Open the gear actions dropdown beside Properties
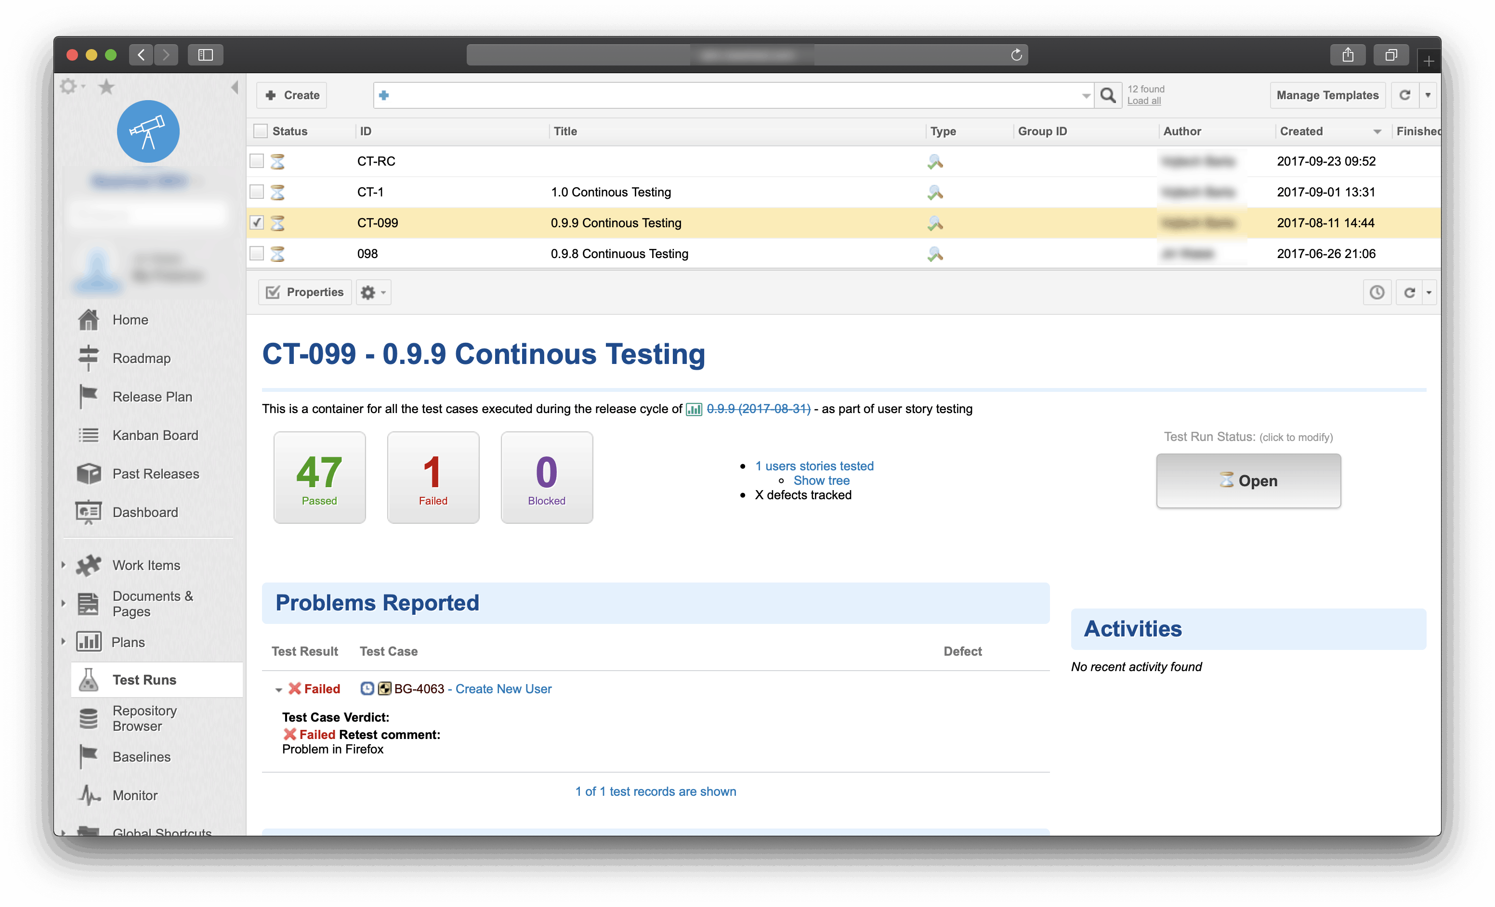1495x907 pixels. [373, 292]
